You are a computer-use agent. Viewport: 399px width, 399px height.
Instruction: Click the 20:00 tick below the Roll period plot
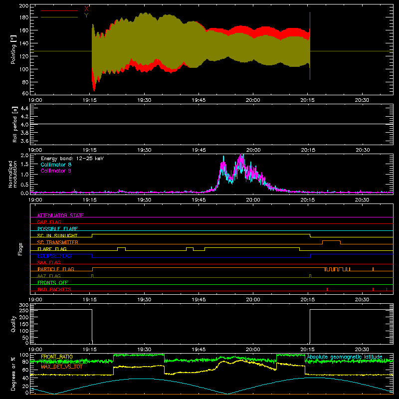pyautogui.click(x=253, y=150)
